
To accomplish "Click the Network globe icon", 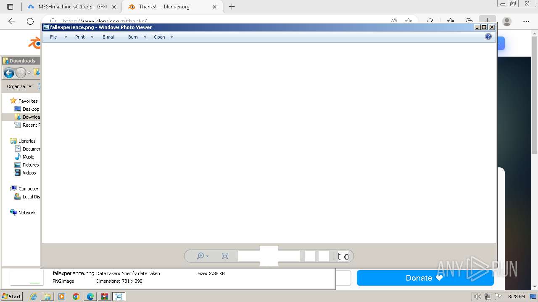I will point(13,212).
